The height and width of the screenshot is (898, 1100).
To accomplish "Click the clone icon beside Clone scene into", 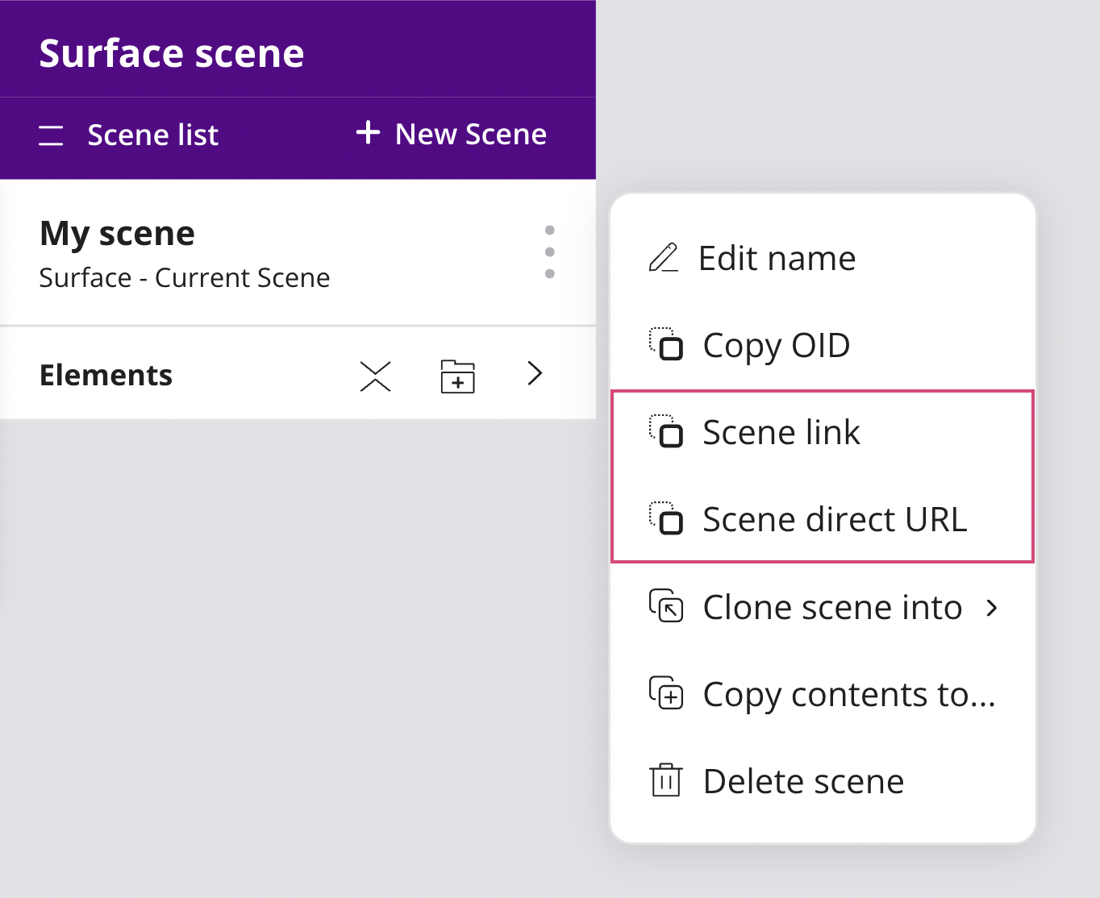I will coord(666,606).
